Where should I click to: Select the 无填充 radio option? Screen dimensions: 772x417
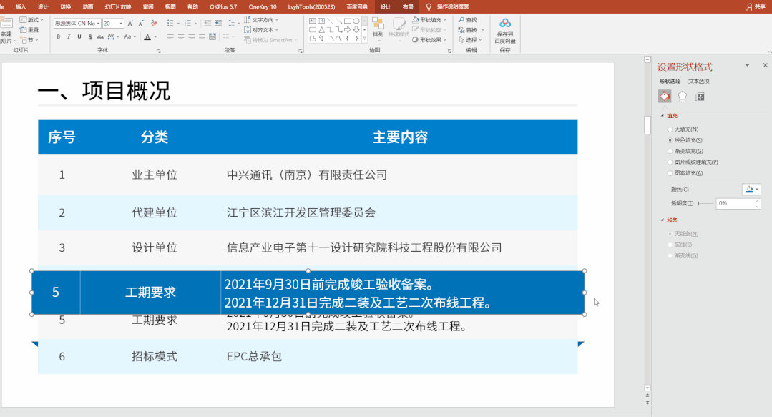pyautogui.click(x=670, y=129)
